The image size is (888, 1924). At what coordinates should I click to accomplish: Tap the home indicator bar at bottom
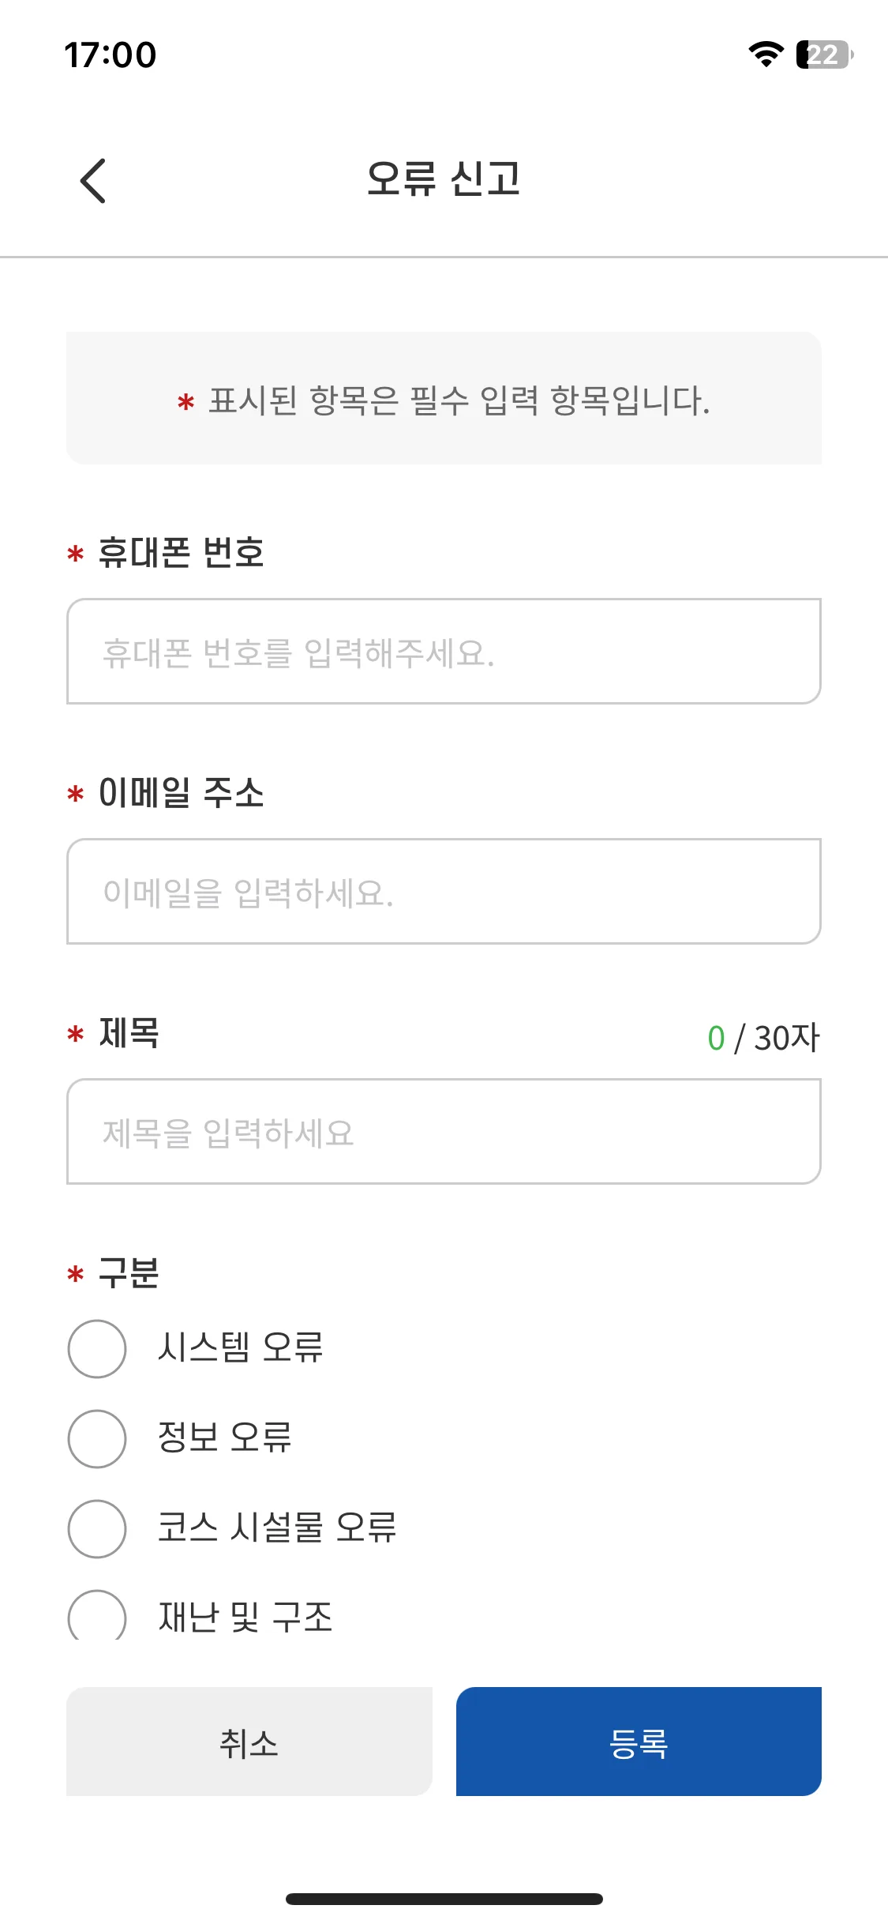point(444,1899)
